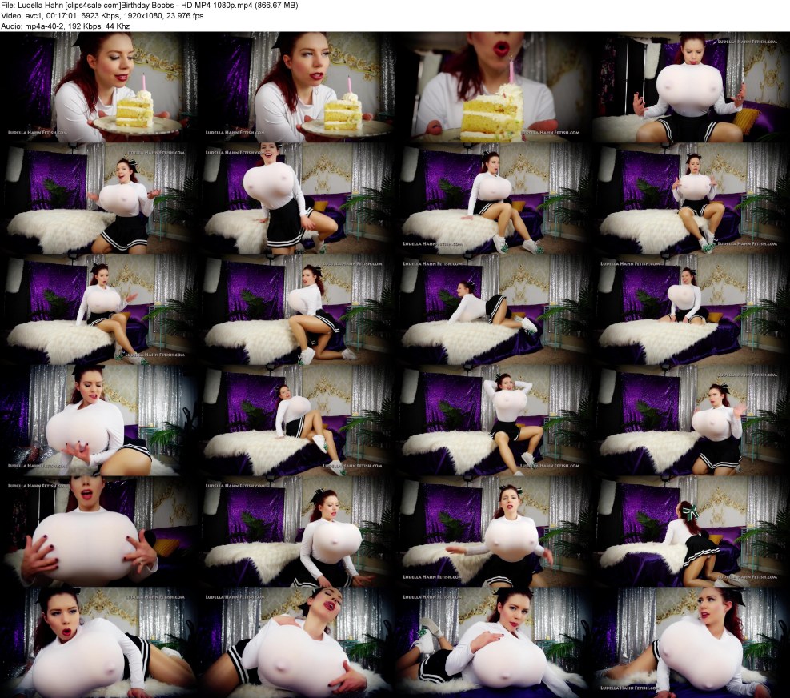790x698 pixels.
Task: Select the second-row thumbnail of woman standing
Action: [x=296, y=200]
